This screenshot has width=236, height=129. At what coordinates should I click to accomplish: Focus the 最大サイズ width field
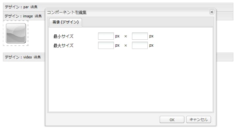106,45
